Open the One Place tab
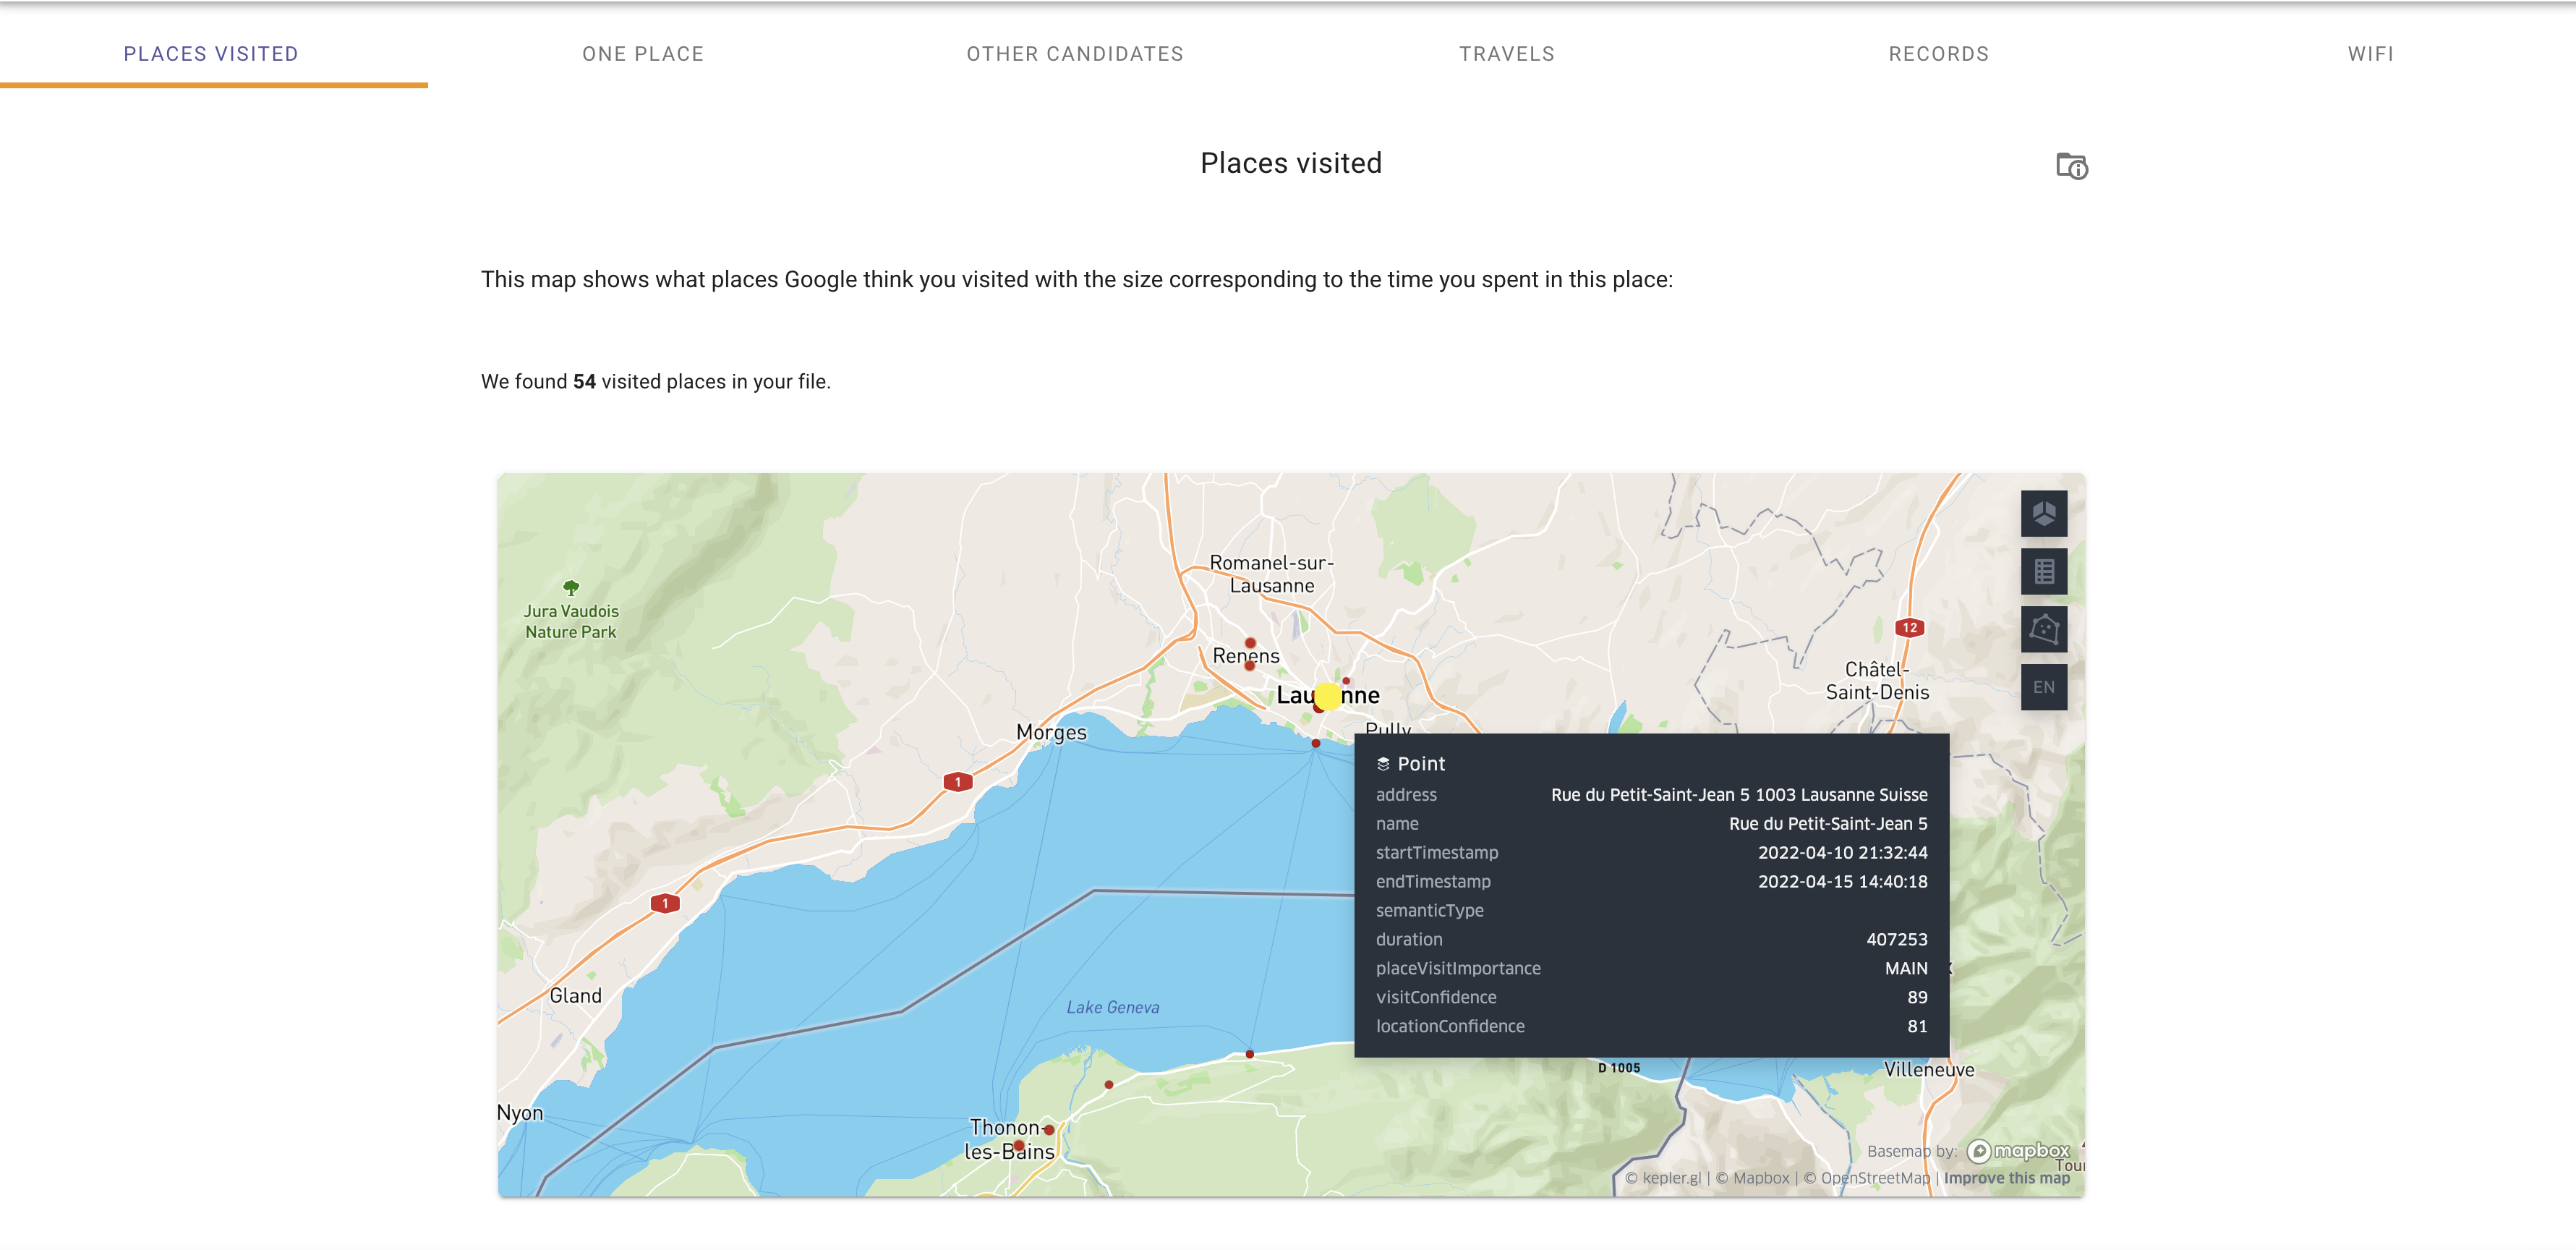 pos(643,54)
